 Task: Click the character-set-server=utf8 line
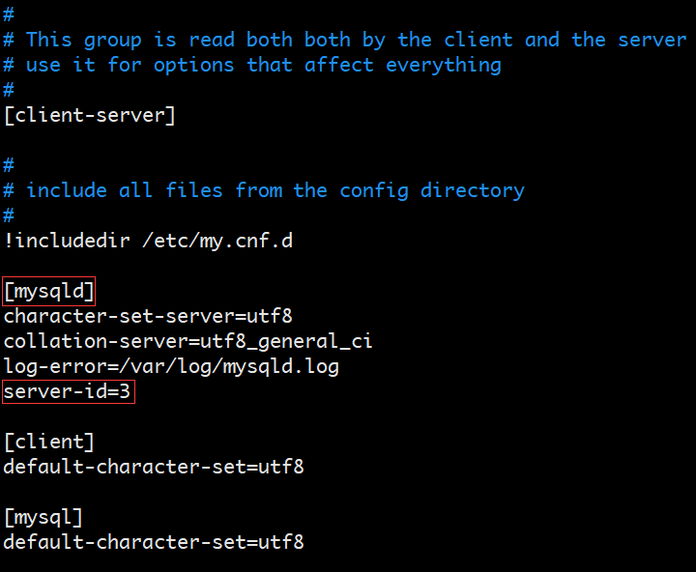148,316
